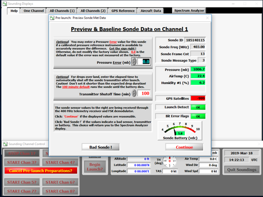263x197 pixels.
Task: Switch to All Channels (2) tab
Action: coord(93,11)
